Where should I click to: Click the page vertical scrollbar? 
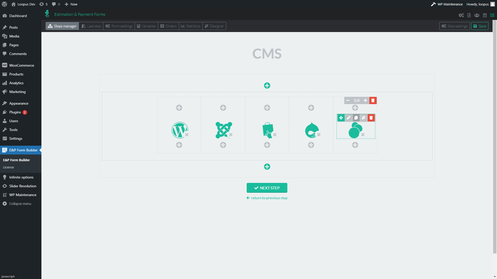495,137
